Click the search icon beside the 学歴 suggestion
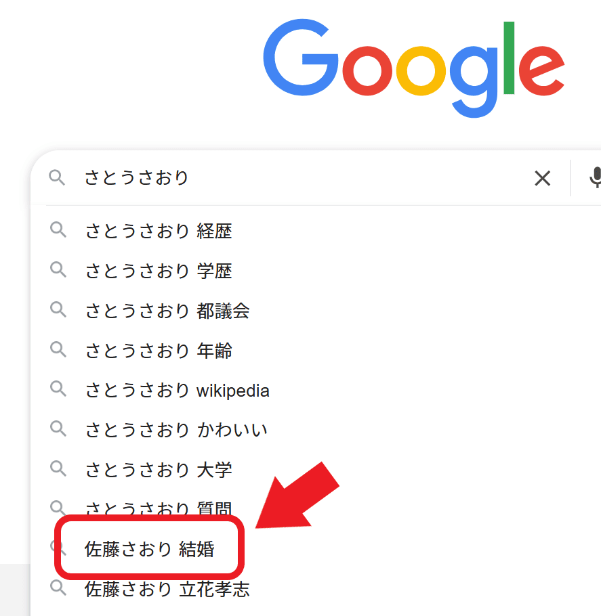Screen dimensions: 601x616 pyautogui.click(x=58, y=271)
